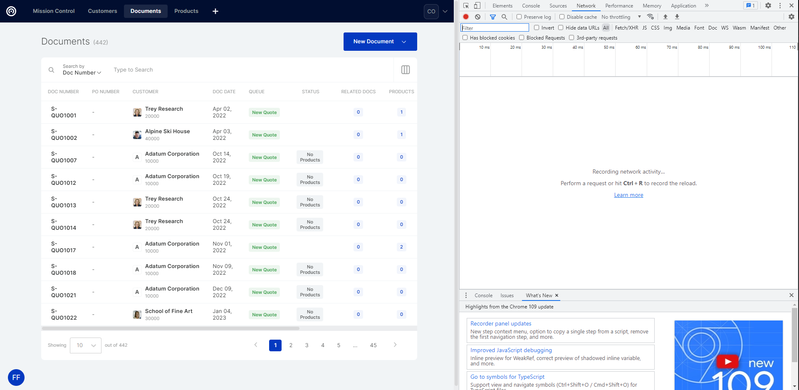Open the Customers navigation tab

[102, 11]
